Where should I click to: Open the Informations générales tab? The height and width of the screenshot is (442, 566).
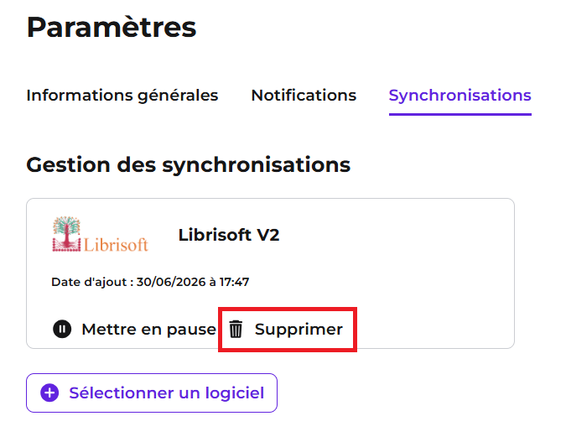122,96
